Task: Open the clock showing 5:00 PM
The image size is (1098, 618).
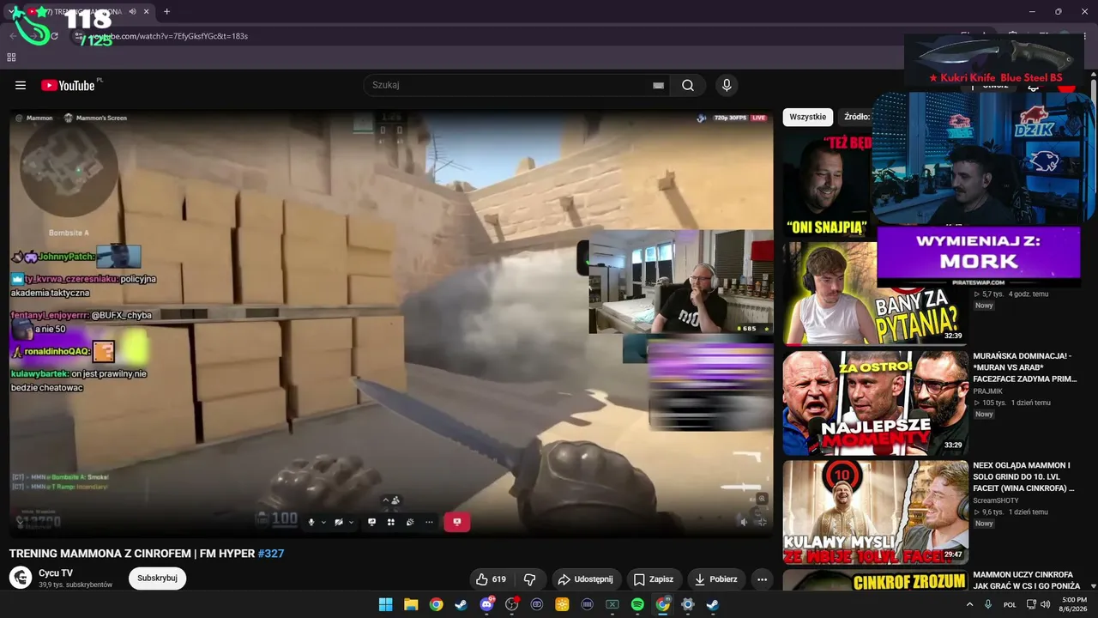Action: point(1074,604)
